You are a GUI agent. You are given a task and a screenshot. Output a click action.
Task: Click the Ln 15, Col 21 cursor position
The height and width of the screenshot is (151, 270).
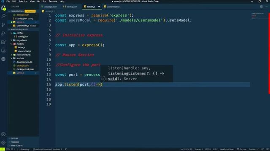point(186,149)
